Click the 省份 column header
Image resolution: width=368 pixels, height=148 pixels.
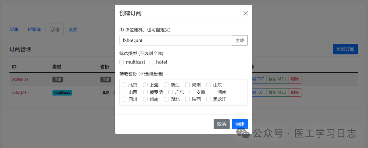point(105,67)
